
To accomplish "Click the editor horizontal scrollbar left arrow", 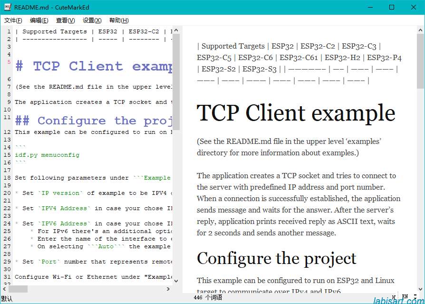I will [x=4, y=289].
